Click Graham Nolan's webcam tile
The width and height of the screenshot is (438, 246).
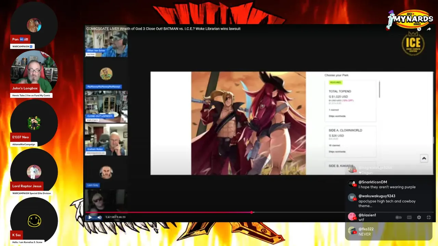(x=106, y=139)
